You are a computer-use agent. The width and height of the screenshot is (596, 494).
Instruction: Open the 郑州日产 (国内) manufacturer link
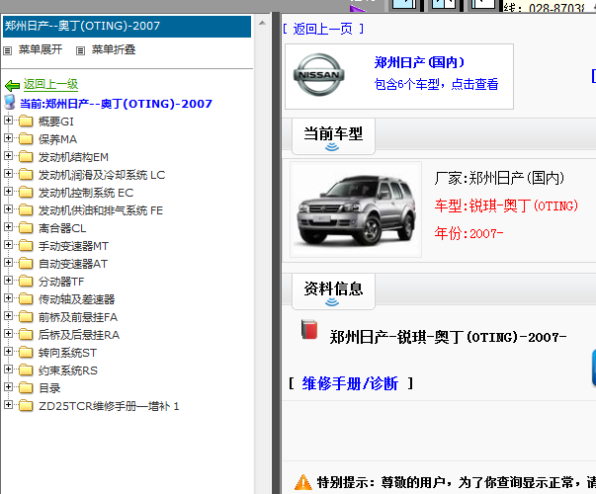(x=419, y=62)
